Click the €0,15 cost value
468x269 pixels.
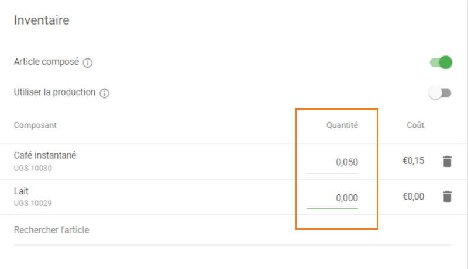point(413,162)
